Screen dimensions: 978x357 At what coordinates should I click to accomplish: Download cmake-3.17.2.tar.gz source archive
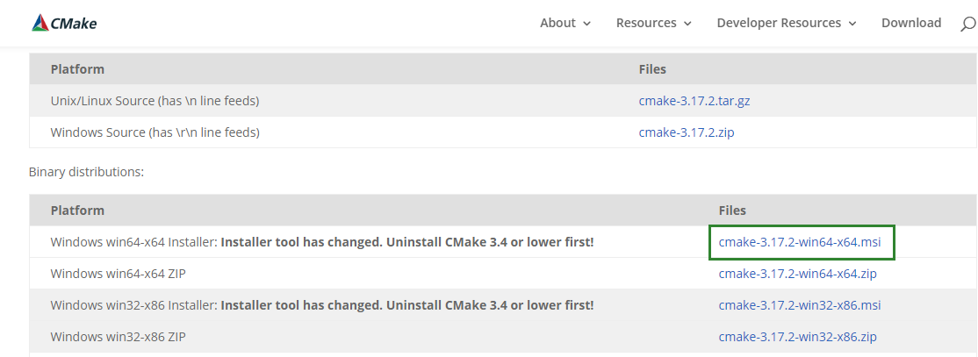[x=694, y=100]
